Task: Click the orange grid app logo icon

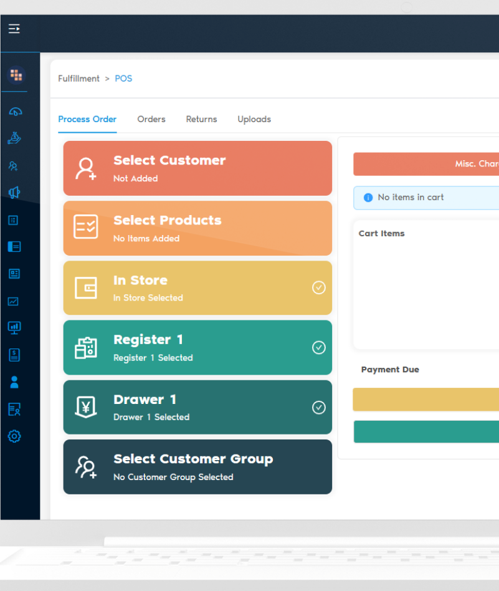Action: [x=16, y=75]
